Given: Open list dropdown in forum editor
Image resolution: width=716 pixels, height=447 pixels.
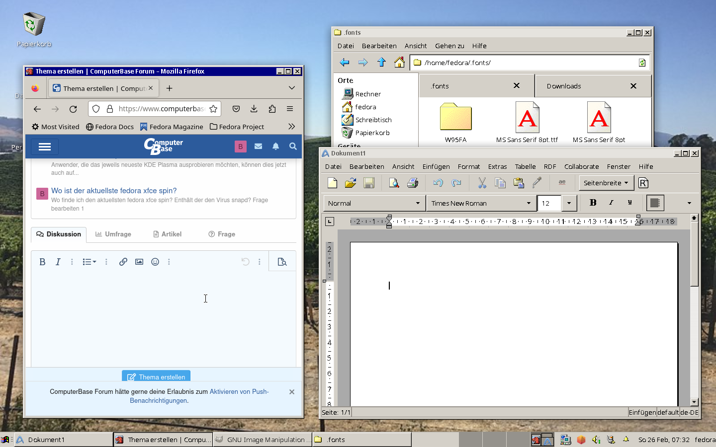Looking at the screenshot, I should (89, 262).
